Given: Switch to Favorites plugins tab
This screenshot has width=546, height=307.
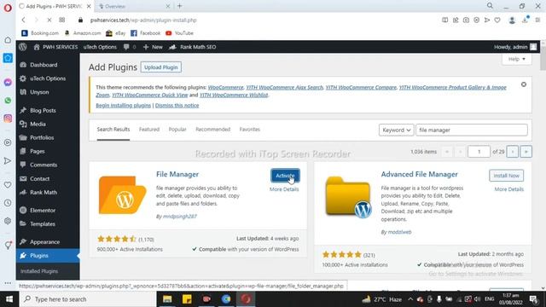Looking at the screenshot, I should point(250,129).
